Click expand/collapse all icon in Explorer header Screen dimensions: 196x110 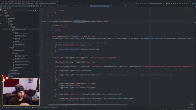[x=32, y=6]
